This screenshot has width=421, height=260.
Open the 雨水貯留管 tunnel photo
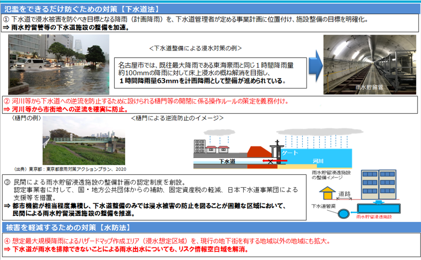coord(370,65)
